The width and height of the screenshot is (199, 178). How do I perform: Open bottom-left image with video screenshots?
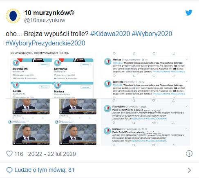[x=52, y=122]
